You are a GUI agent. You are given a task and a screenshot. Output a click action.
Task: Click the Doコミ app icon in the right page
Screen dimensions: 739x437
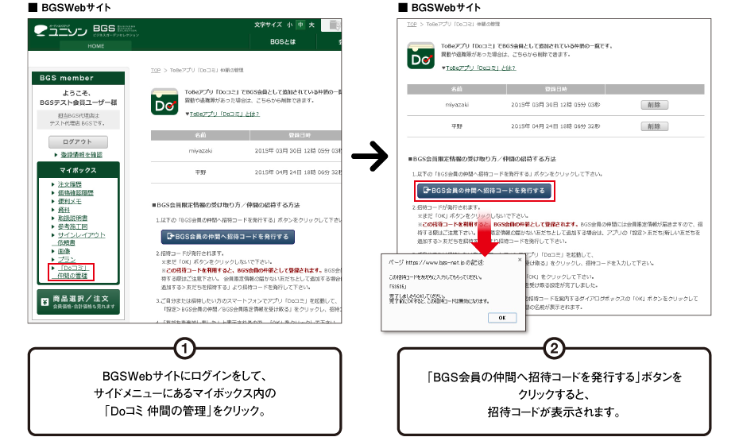coord(421,56)
